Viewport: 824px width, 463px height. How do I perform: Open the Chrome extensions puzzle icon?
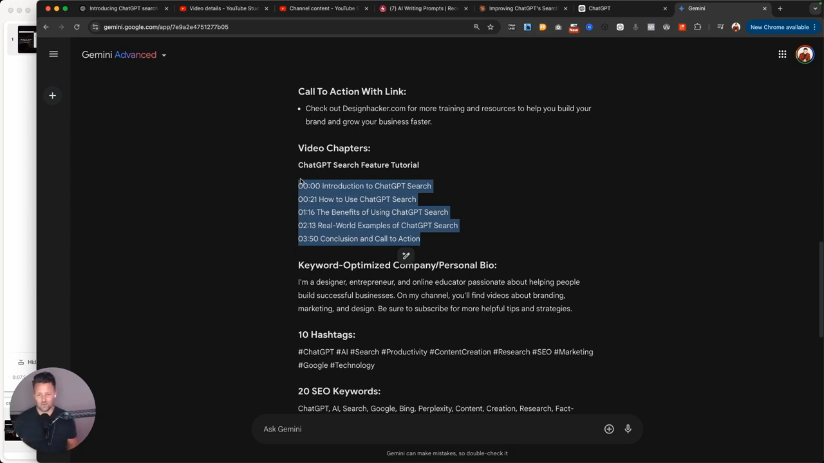[x=697, y=27]
